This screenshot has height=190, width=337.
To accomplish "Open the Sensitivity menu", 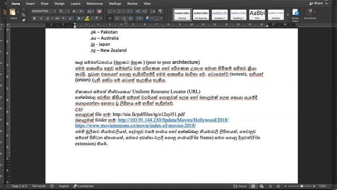I will click(x=310, y=14).
